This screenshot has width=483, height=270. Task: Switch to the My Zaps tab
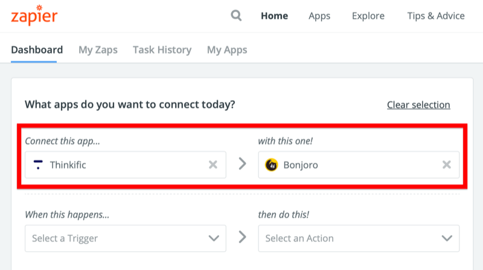click(98, 50)
